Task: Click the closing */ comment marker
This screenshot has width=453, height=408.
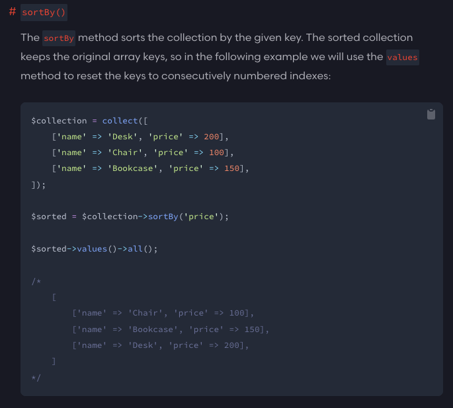Action: (36, 376)
